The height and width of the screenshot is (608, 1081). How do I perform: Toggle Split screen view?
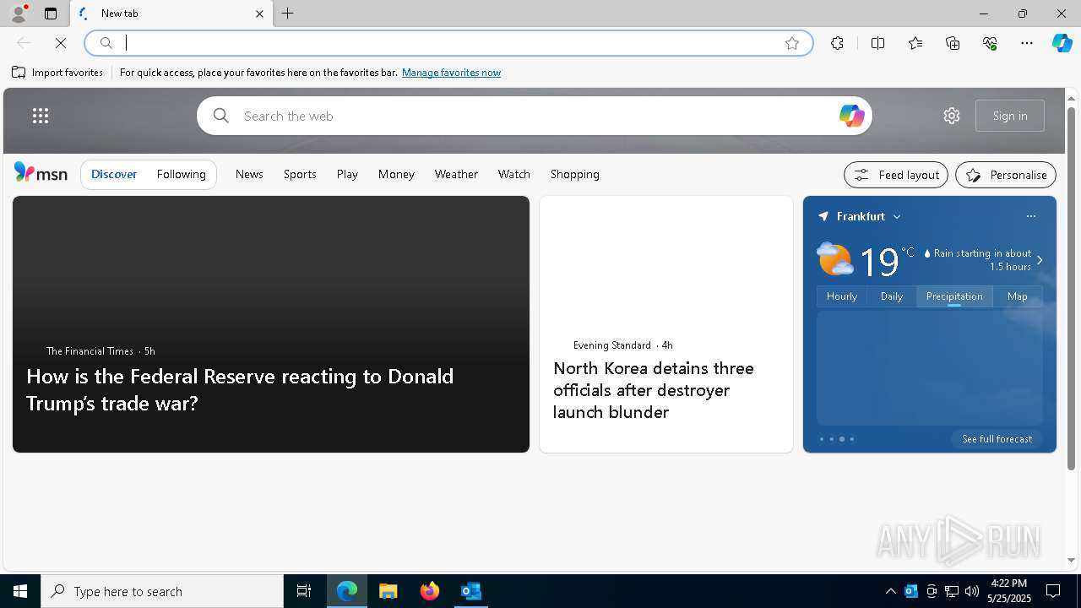(877, 43)
